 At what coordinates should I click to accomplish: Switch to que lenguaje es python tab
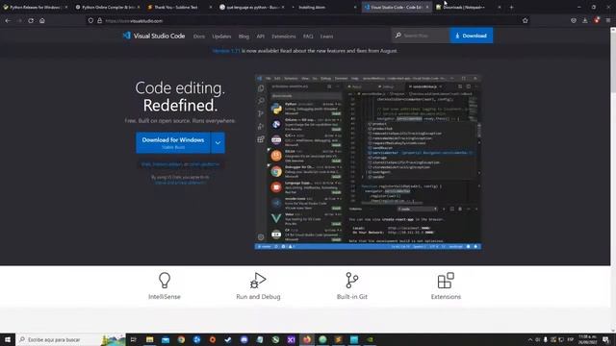[251, 7]
